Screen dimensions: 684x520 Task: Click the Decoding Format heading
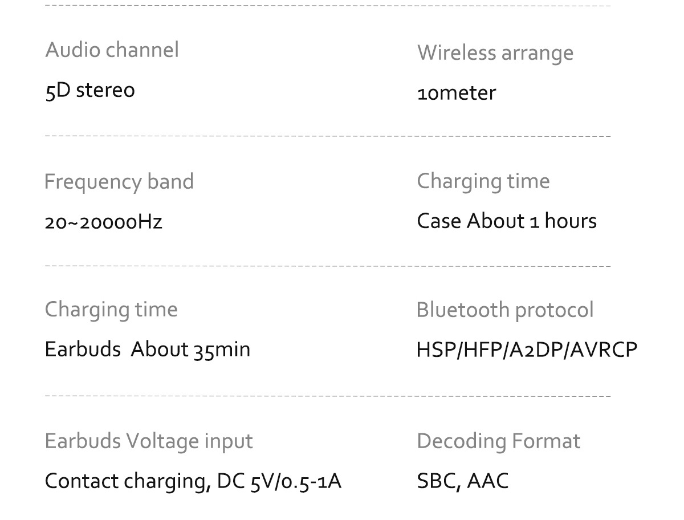pos(499,441)
